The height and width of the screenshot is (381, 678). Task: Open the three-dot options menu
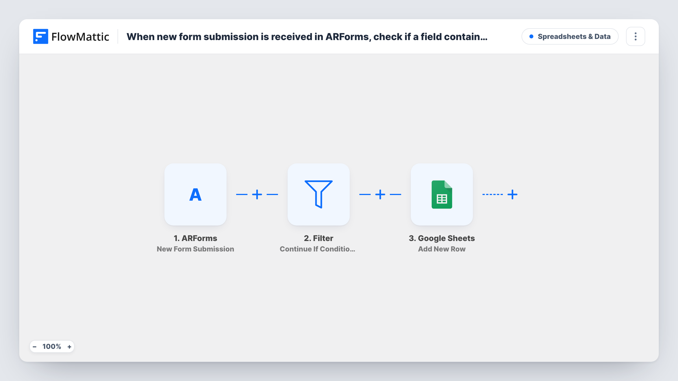[636, 36]
